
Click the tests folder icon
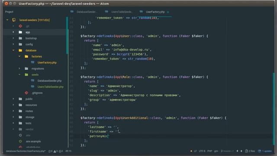pos(20,123)
